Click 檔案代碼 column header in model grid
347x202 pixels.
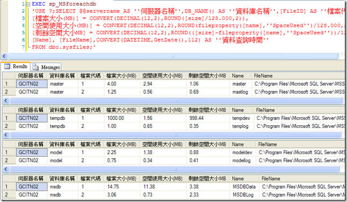[x=91, y=145]
